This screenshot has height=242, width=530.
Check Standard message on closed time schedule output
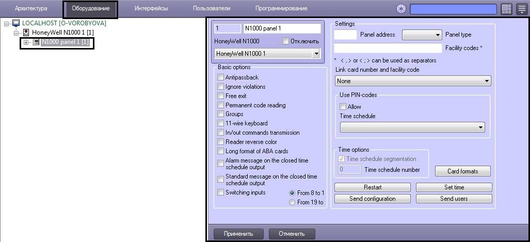(220, 180)
